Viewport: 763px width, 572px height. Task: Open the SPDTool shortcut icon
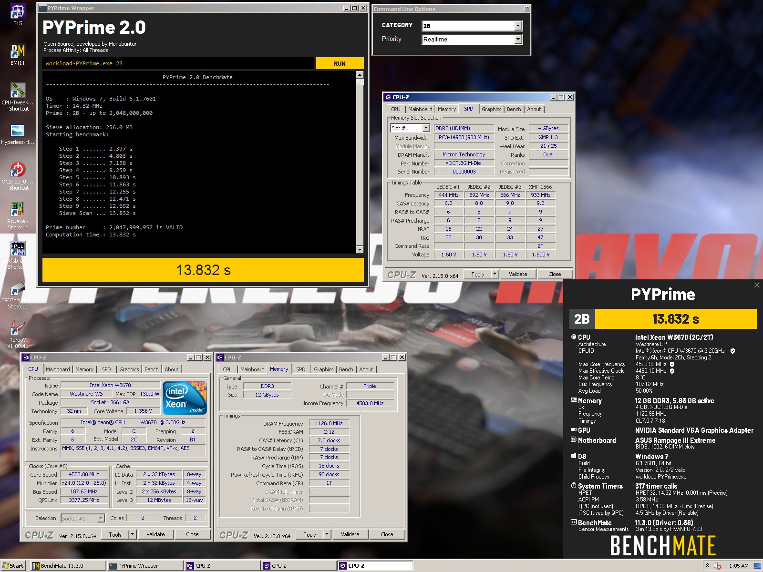[x=18, y=288]
